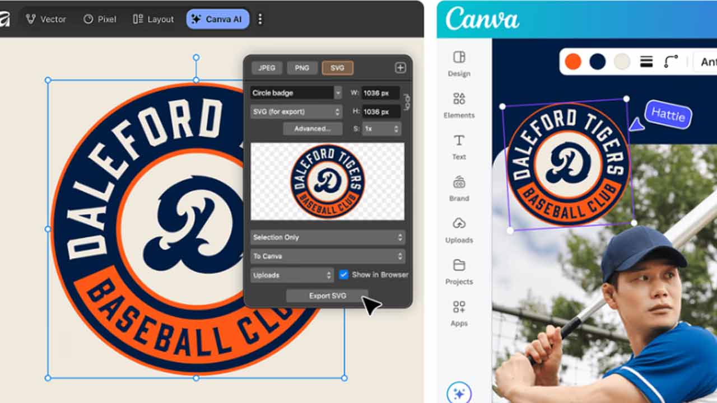Add another export format with the plus icon
The height and width of the screenshot is (403, 717).
coord(400,68)
